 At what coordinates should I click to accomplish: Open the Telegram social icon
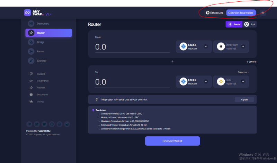29,124
